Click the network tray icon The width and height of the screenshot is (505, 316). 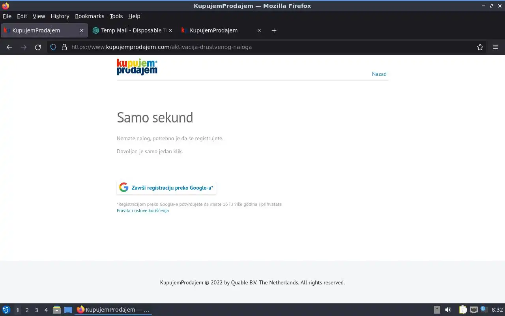(x=474, y=310)
